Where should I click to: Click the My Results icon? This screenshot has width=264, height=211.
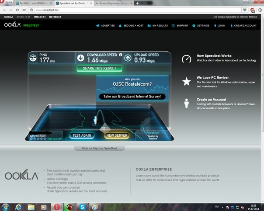coord(149,26)
